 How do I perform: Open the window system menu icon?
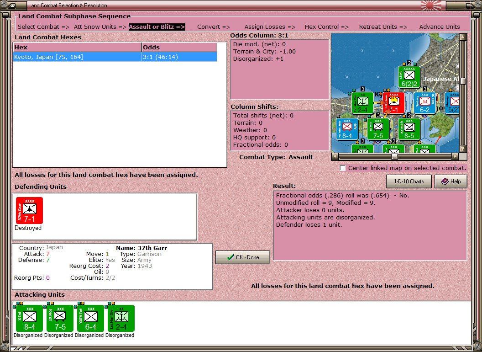pos(11,5)
